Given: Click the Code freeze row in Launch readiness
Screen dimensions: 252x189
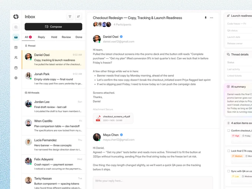Looking at the screenshot, I should (239, 24).
